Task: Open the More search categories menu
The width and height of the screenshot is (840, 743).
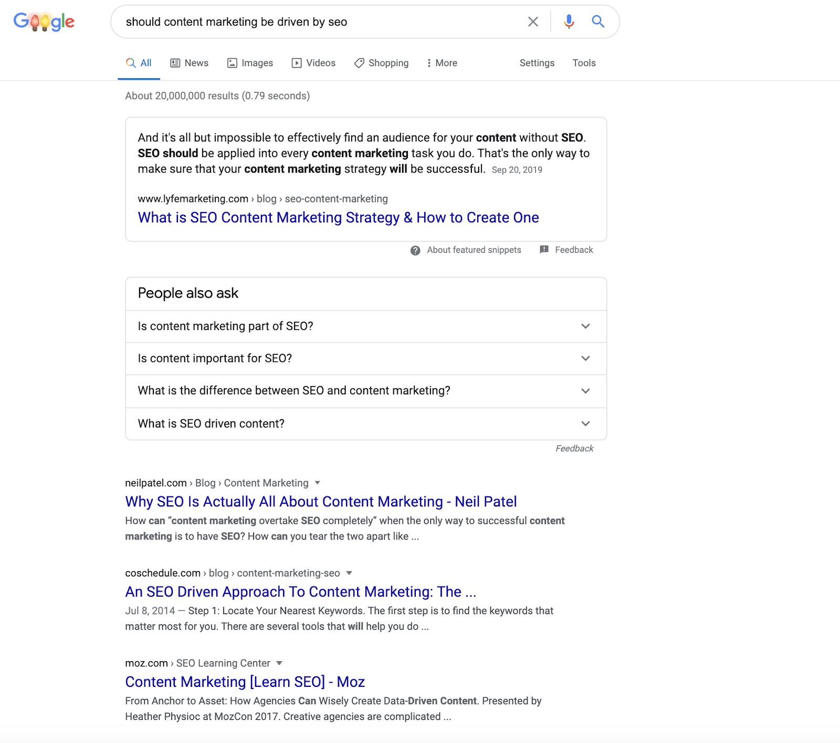Action: 442,63
